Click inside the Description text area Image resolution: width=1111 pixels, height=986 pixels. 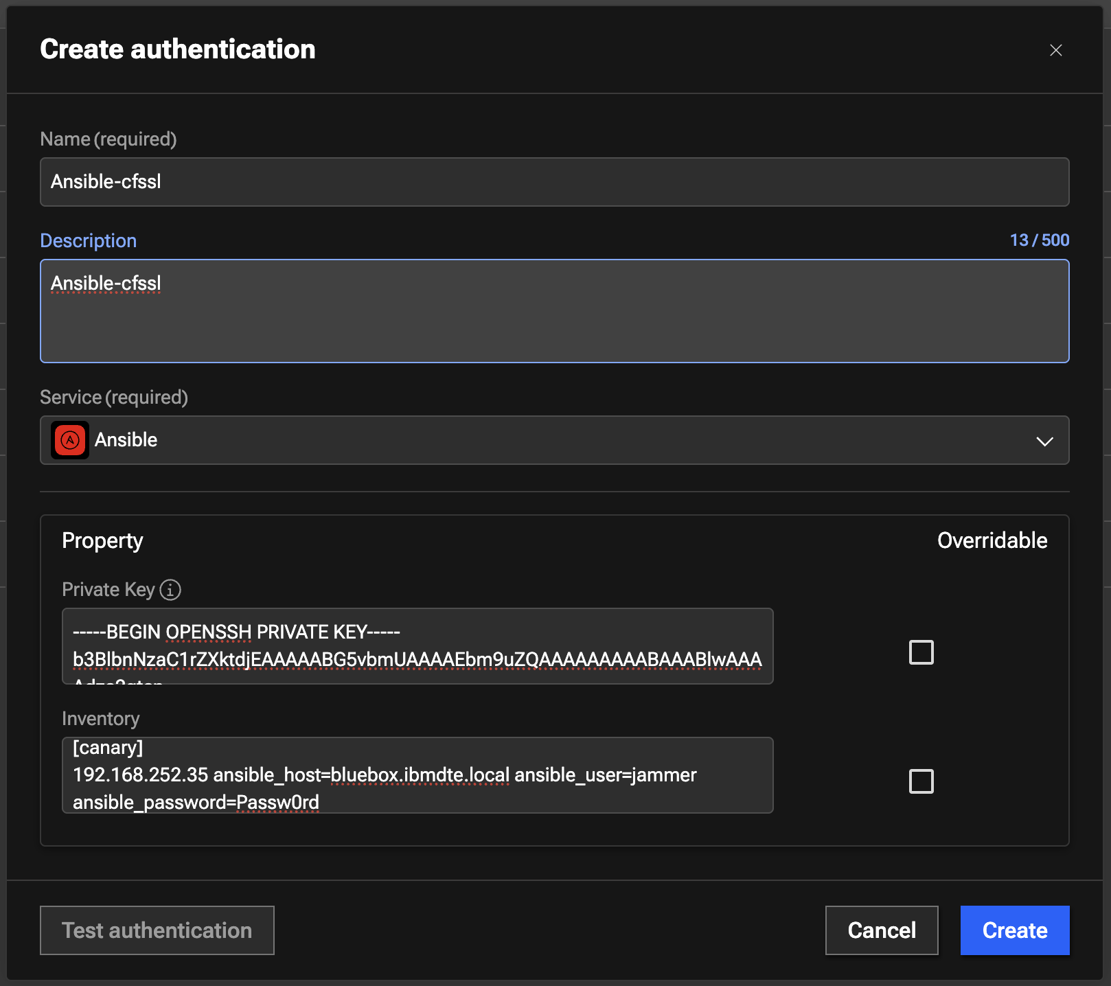coord(554,311)
